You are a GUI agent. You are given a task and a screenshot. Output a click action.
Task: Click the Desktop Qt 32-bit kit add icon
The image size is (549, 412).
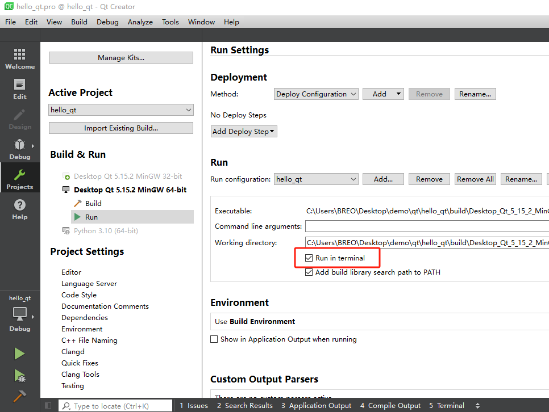click(66, 176)
